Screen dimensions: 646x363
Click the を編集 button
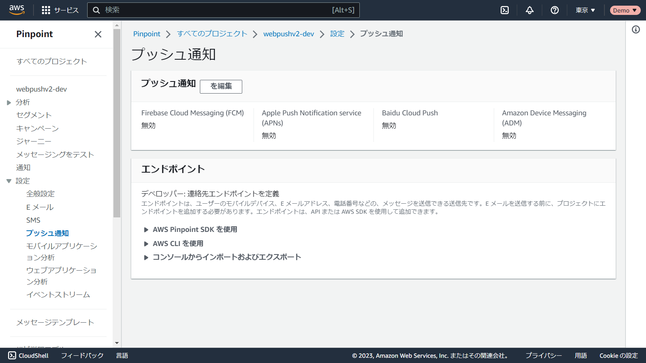tap(221, 86)
